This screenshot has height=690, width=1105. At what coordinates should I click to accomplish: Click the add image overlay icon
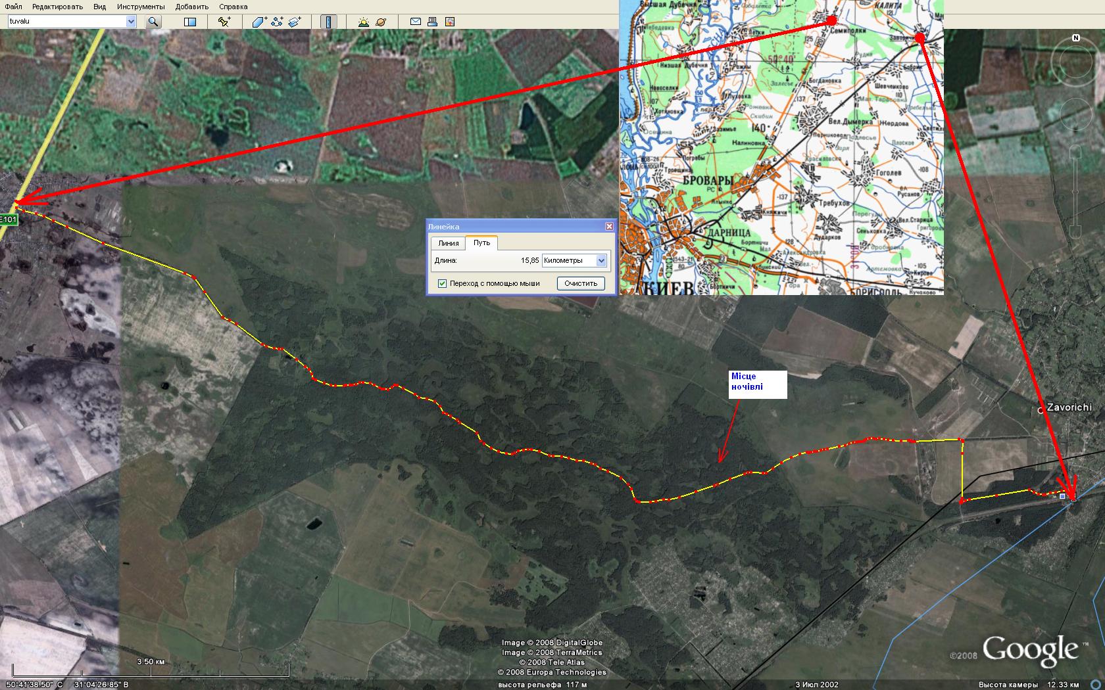point(295,22)
